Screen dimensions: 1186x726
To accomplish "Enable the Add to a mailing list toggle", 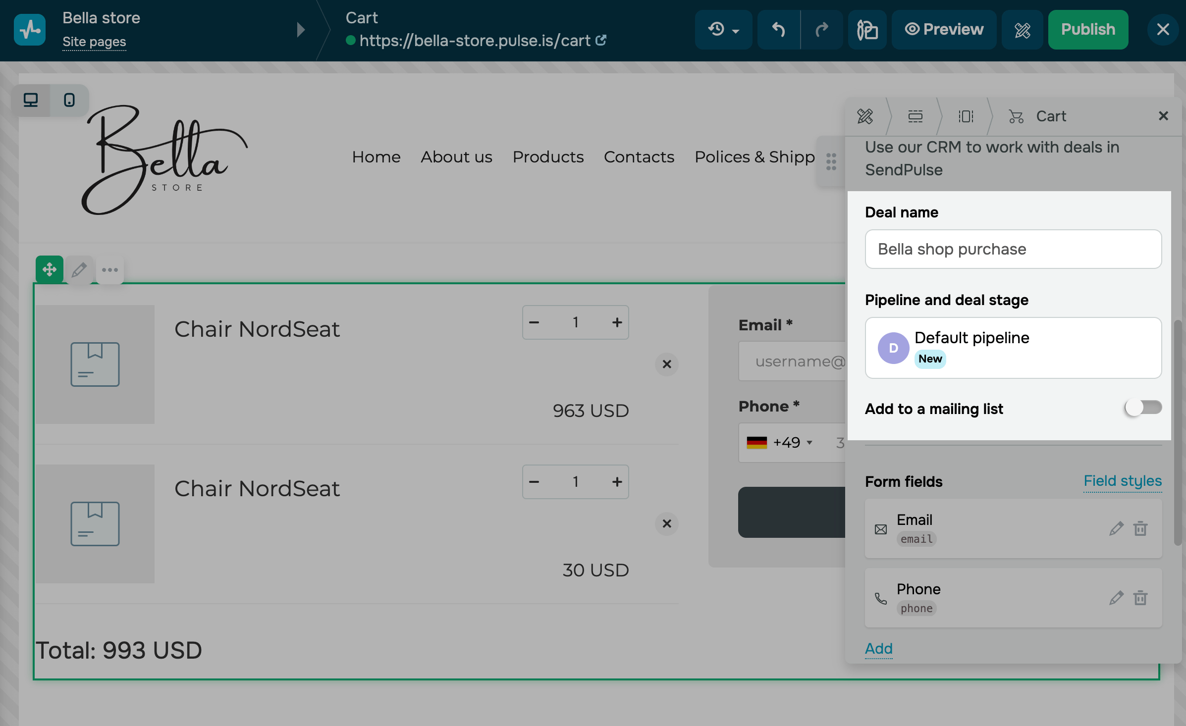I will (x=1143, y=408).
